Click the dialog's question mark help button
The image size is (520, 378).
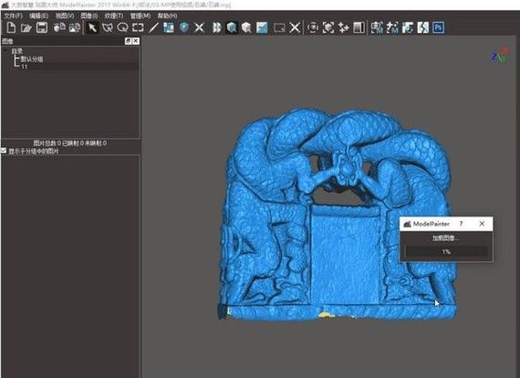461,224
